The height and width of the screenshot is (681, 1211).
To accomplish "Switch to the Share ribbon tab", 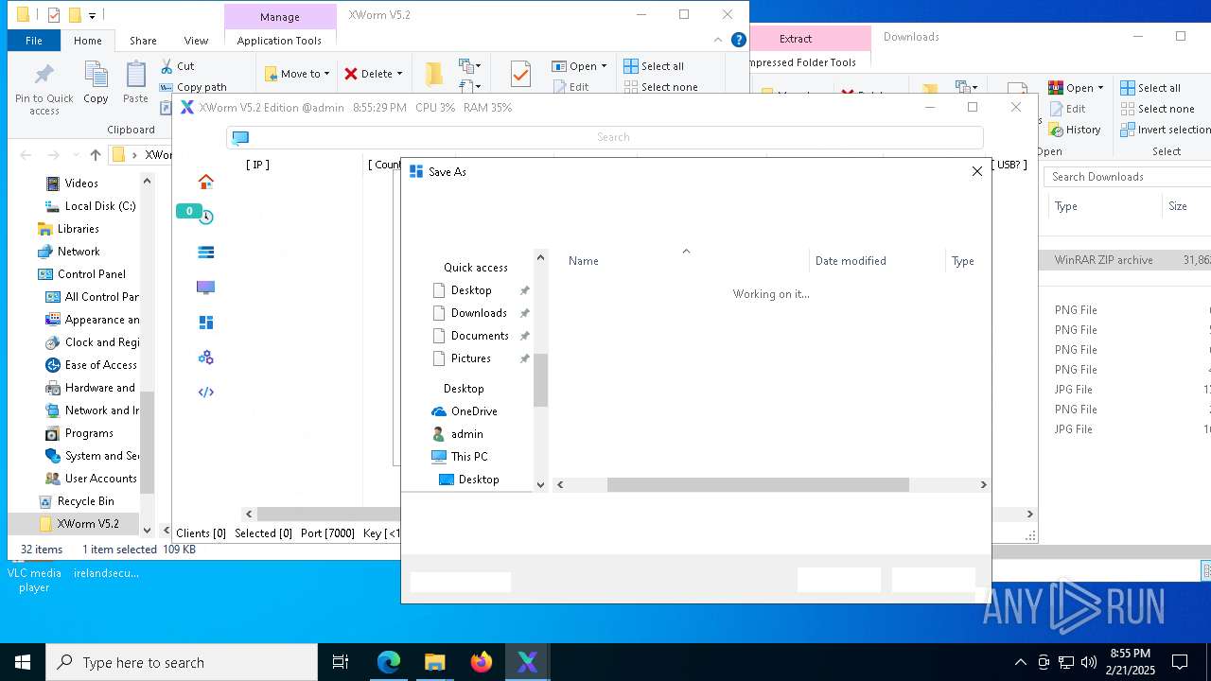I will pos(143,41).
